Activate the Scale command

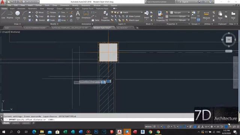51,20
